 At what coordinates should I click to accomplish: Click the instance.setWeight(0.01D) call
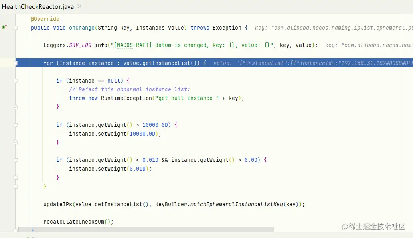(111, 169)
